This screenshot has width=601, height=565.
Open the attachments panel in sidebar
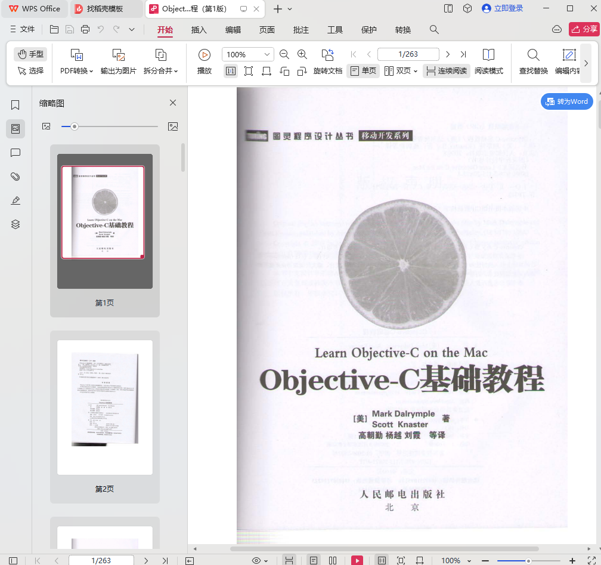click(15, 177)
